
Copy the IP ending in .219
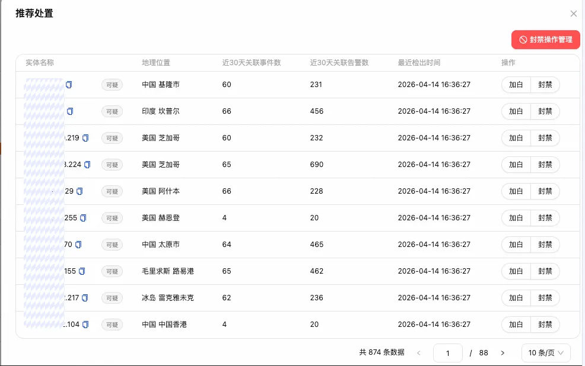click(85, 138)
